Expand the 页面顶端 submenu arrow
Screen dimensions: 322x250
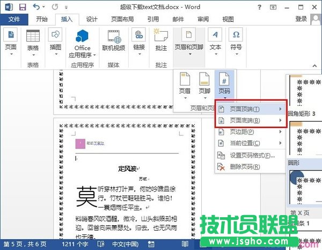tap(280, 109)
